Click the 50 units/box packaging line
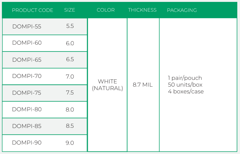Screen dimensions: 240x154 (185, 85)
